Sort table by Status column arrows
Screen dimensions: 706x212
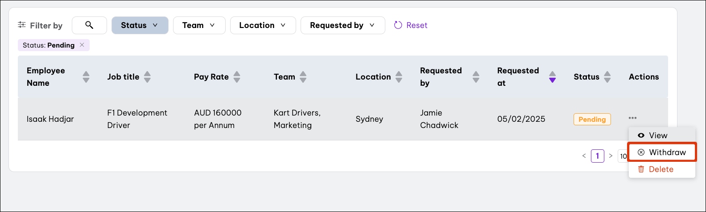click(x=607, y=77)
